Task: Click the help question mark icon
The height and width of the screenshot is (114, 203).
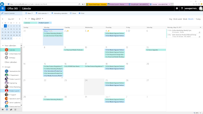Action: 182,9
